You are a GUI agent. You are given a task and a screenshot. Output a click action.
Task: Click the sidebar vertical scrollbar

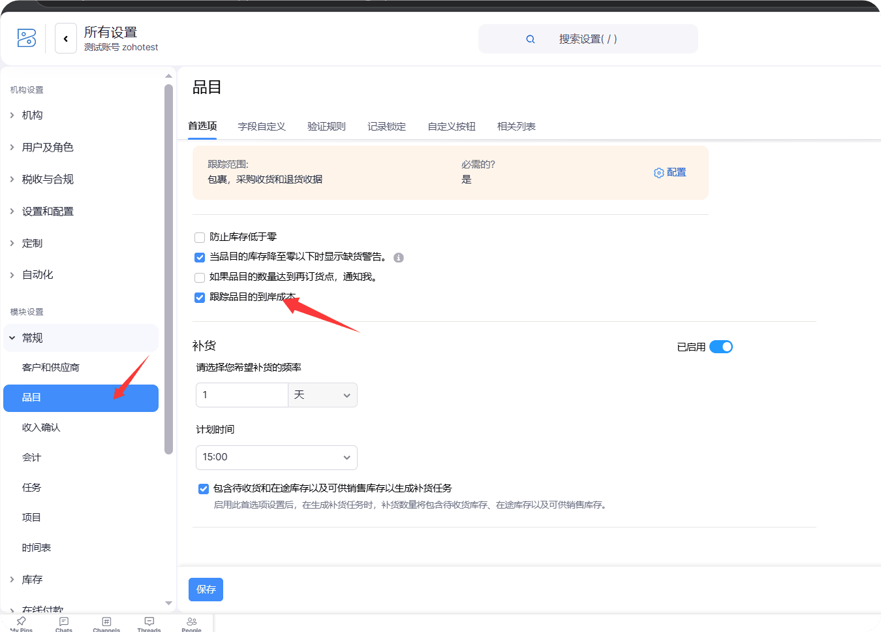168,269
